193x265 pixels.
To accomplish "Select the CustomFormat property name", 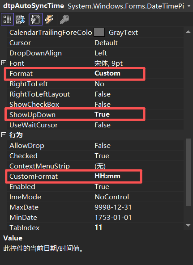I will 34,177.
